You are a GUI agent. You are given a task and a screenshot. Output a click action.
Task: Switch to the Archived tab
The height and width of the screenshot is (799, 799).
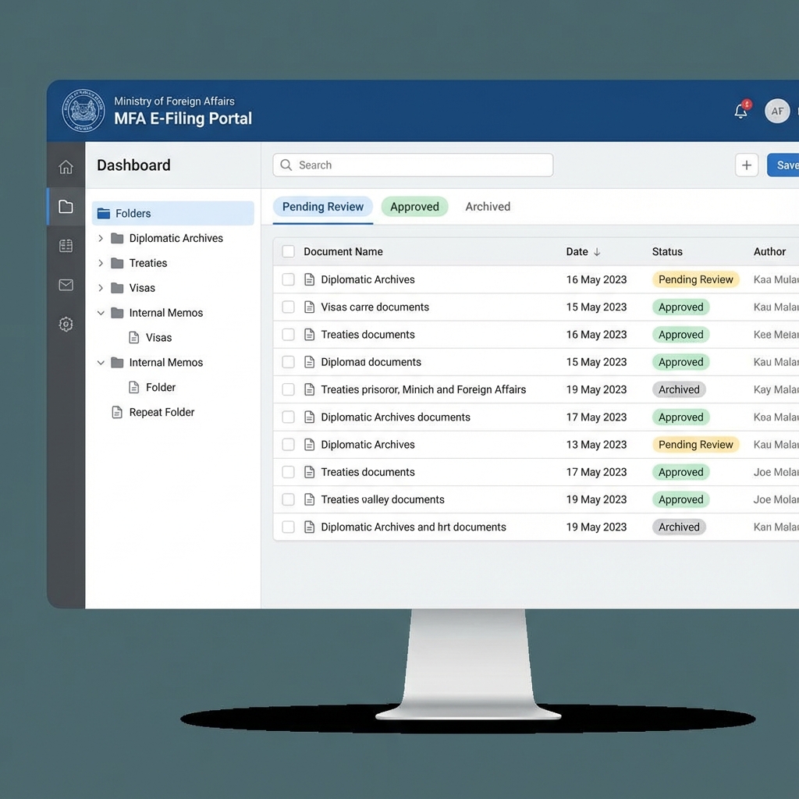point(488,207)
